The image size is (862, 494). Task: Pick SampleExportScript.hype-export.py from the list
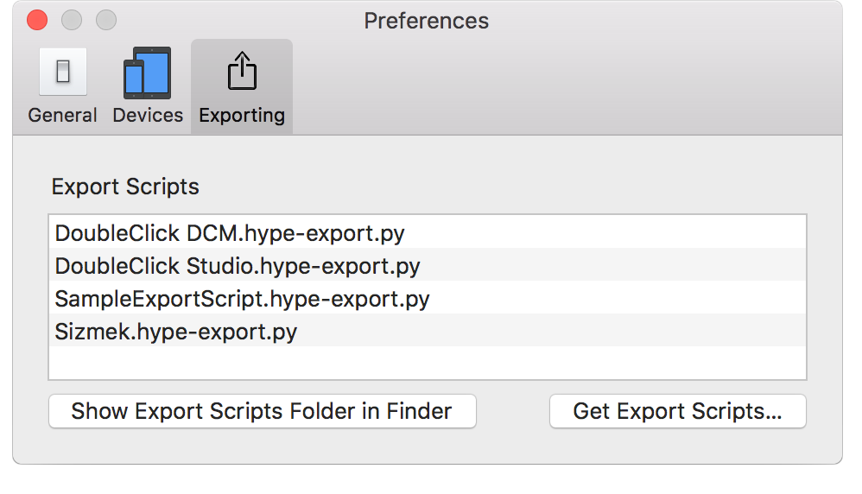(242, 299)
